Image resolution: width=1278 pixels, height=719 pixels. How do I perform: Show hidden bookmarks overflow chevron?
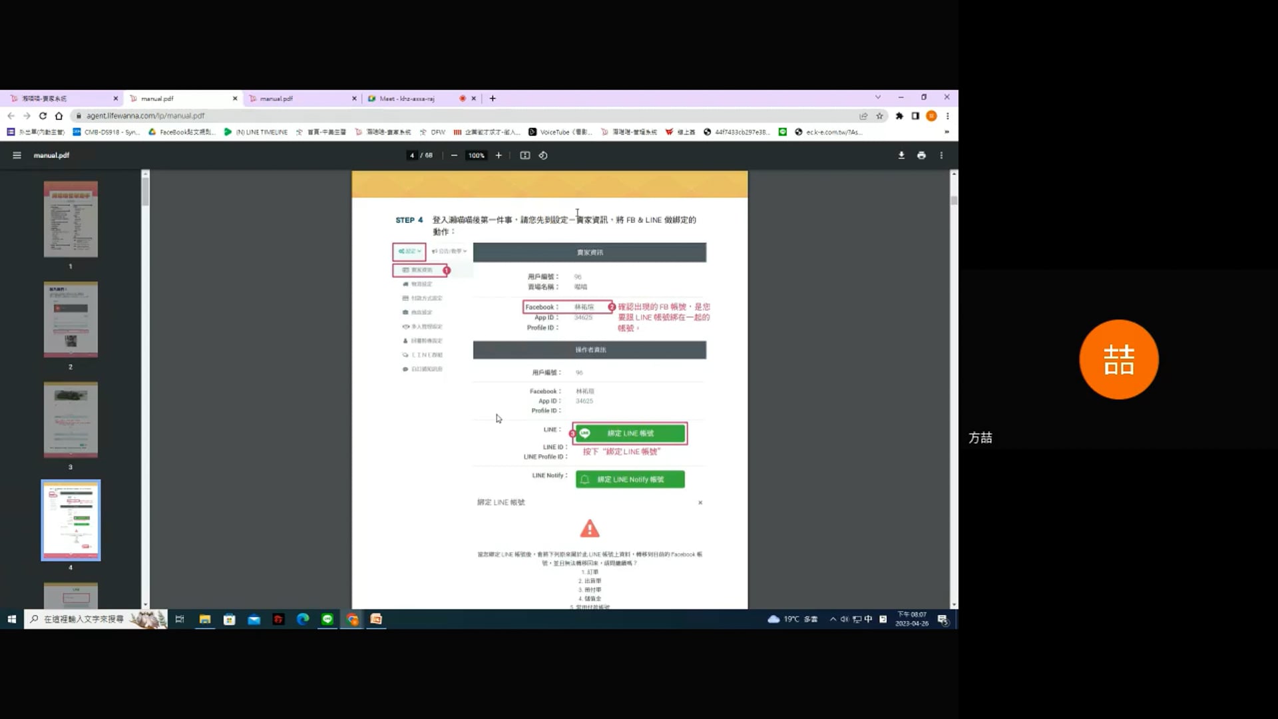(947, 132)
